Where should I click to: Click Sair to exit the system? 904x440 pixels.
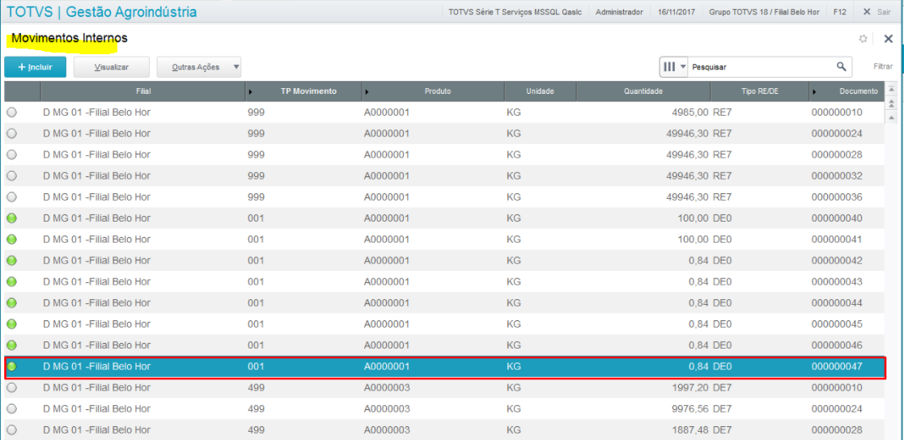tap(877, 11)
